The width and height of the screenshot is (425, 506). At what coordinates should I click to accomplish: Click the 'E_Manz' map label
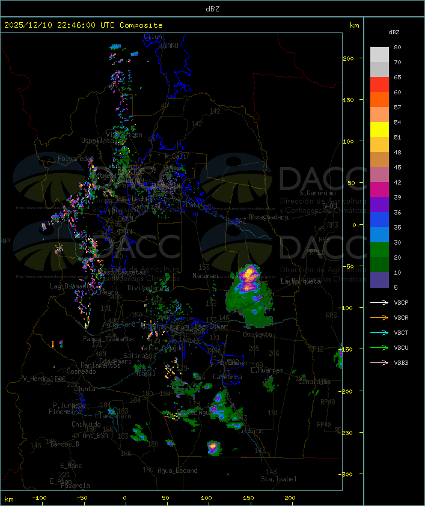(x=71, y=466)
